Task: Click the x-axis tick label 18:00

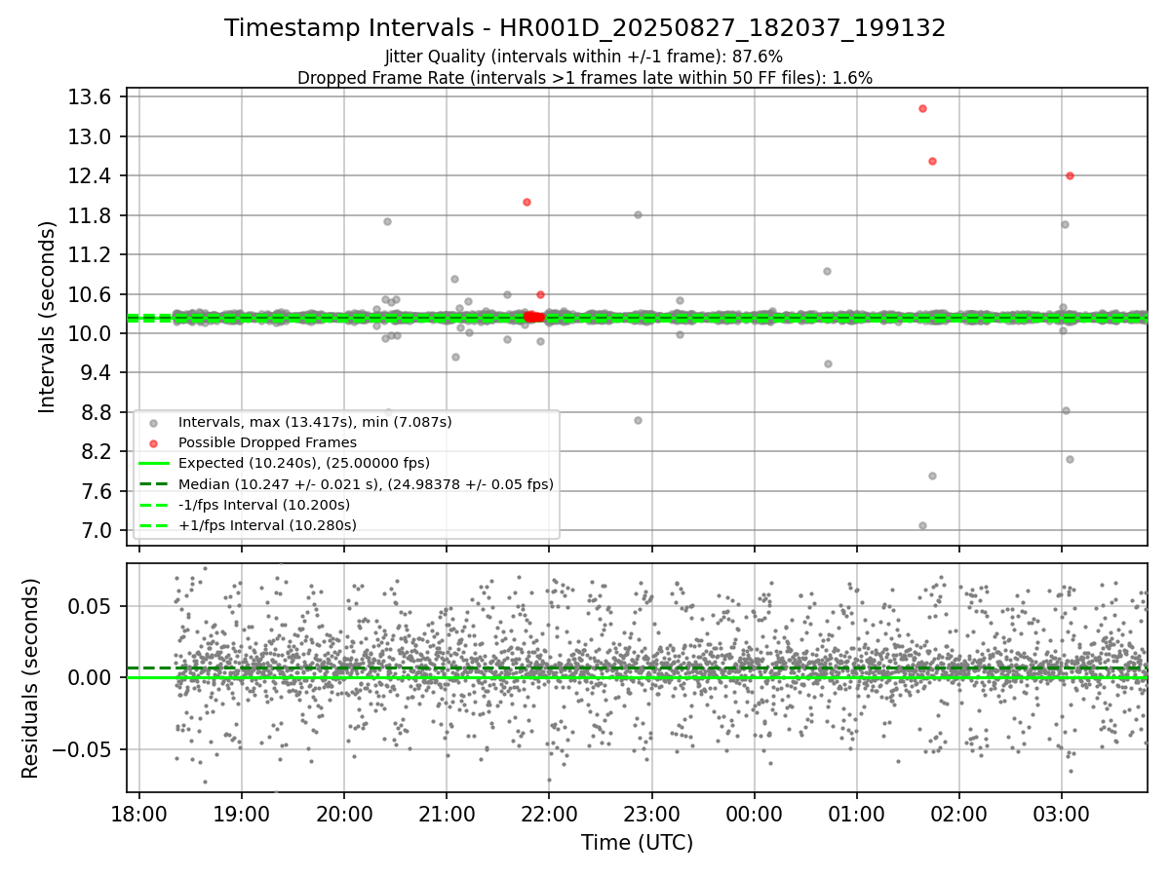Action: pyautogui.click(x=139, y=813)
